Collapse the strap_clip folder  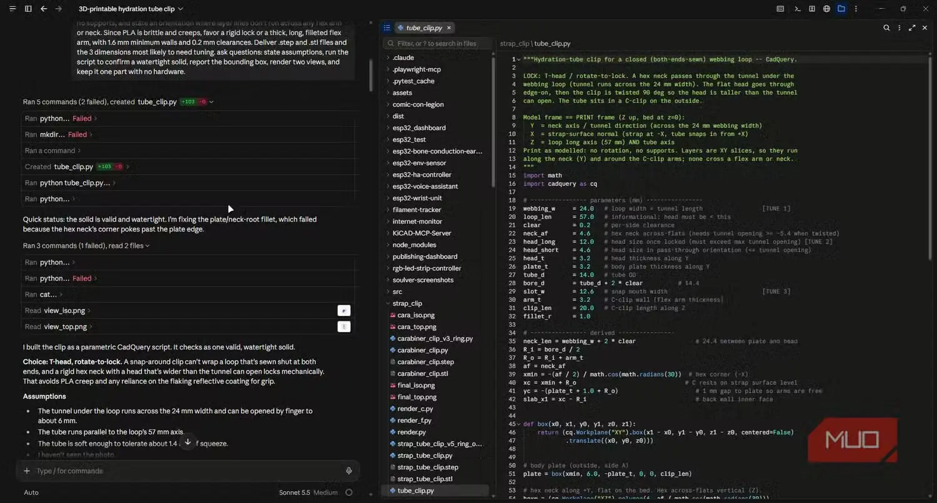click(x=407, y=303)
